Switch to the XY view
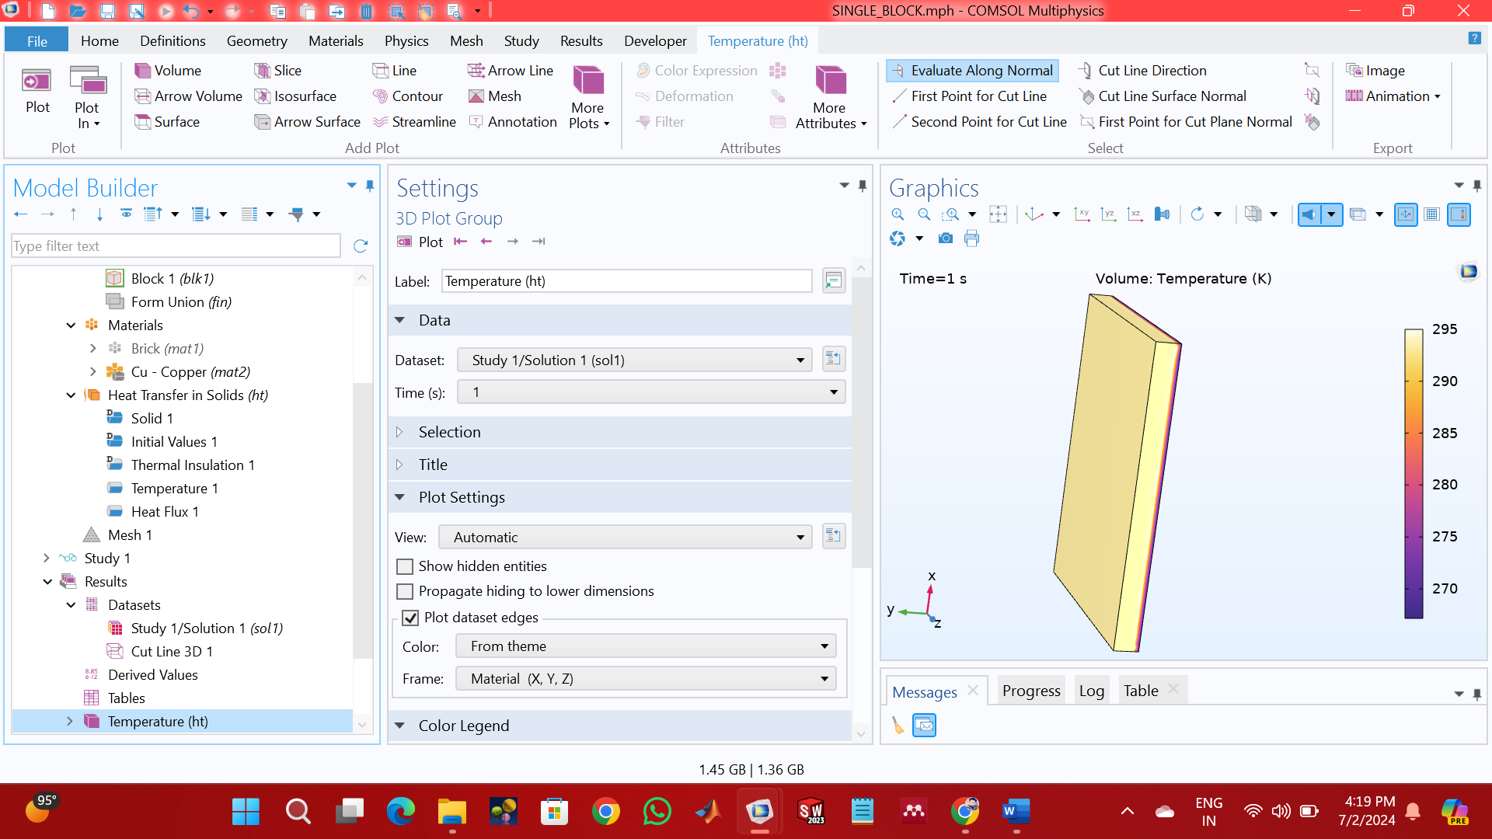 tap(1082, 214)
